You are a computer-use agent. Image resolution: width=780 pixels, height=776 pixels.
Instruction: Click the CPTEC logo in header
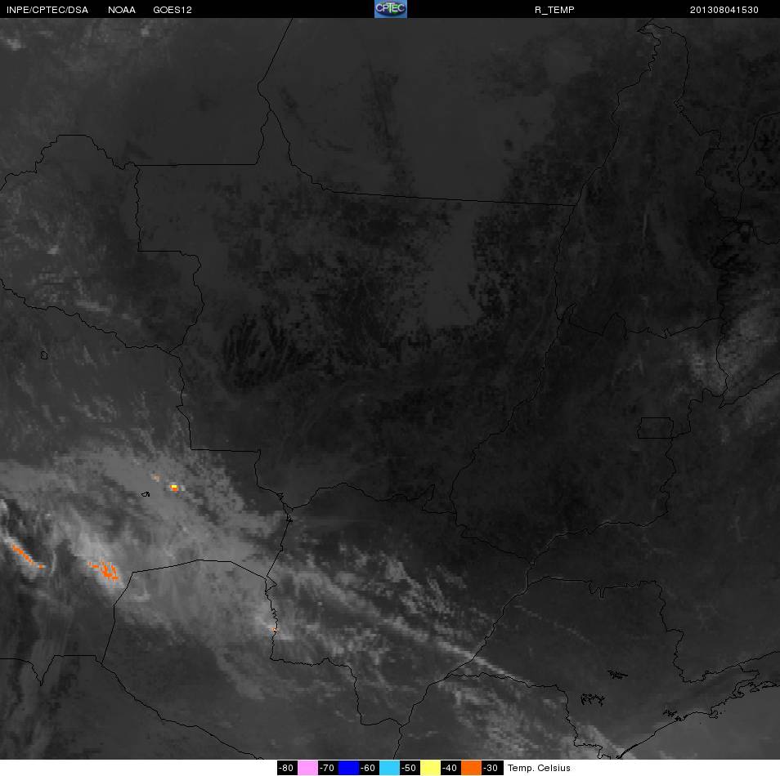coord(391,9)
